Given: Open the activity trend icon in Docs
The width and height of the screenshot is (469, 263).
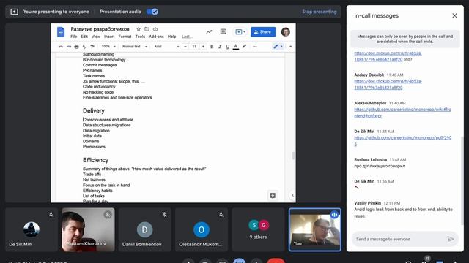Looking at the screenshot, I should point(209,31).
